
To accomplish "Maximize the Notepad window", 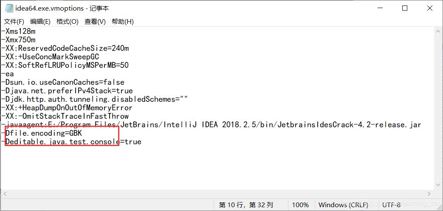I will point(405,8).
